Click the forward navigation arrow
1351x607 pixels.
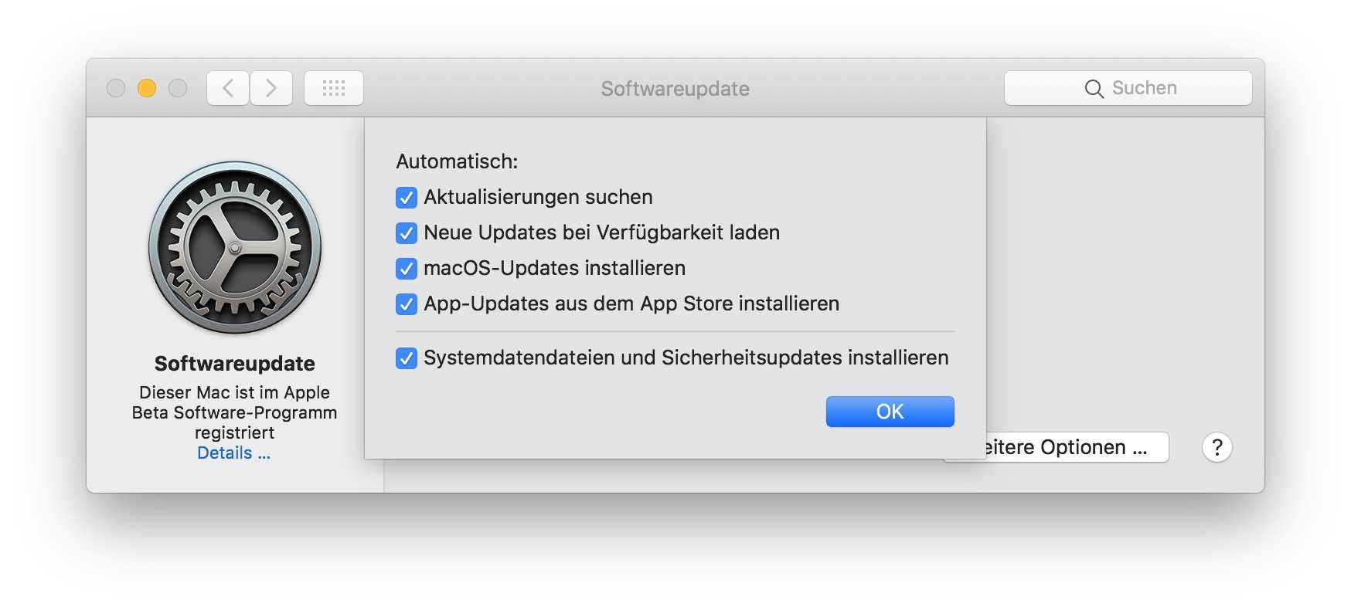click(x=271, y=88)
